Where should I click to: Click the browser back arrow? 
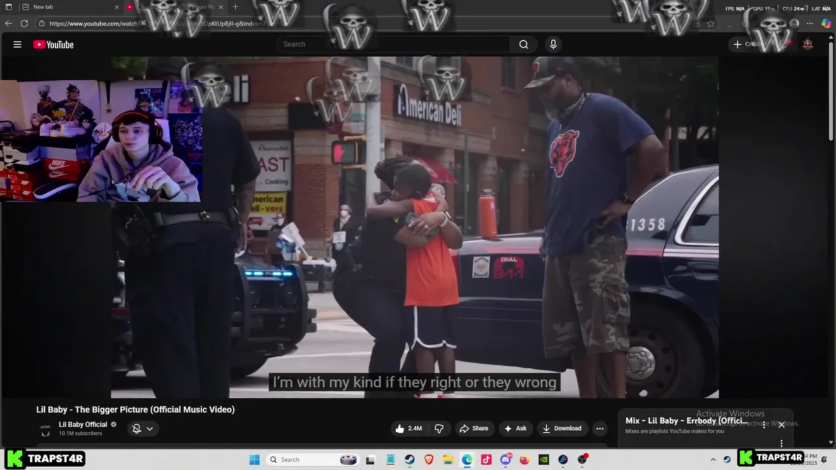(x=8, y=23)
